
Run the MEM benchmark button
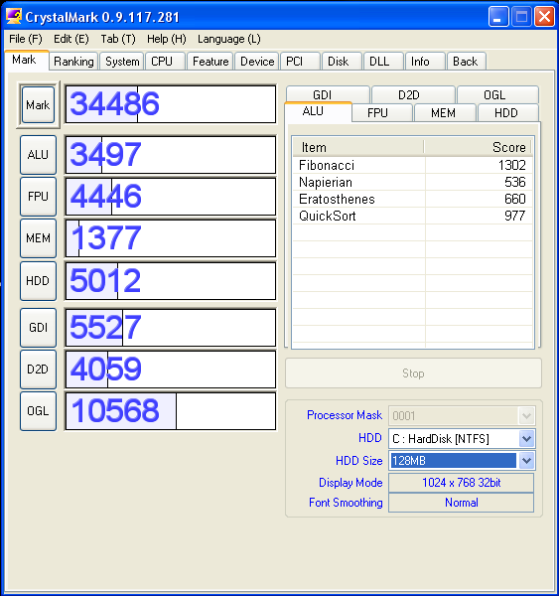38,238
